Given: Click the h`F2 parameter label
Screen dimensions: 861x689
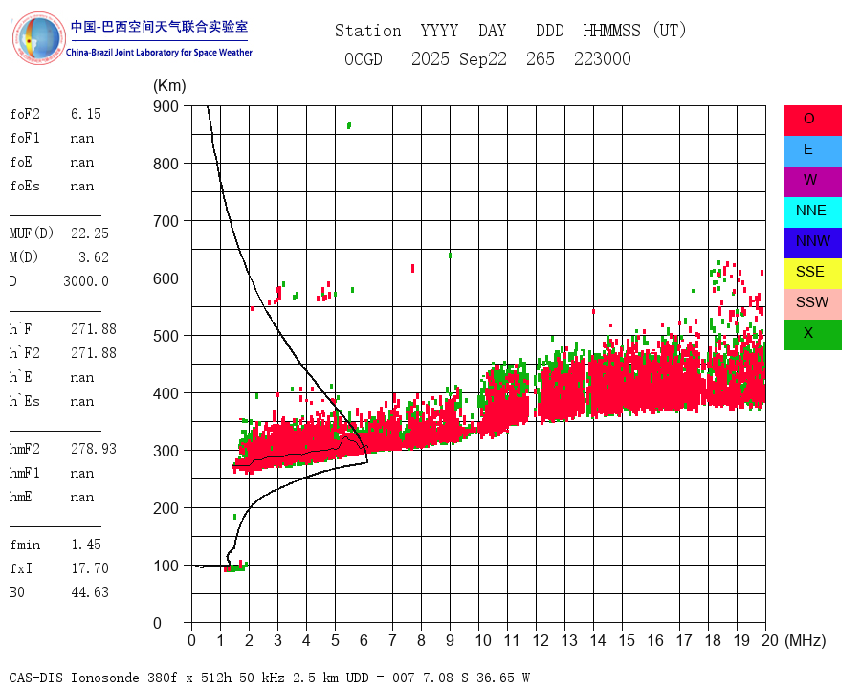Looking at the screenshot, I should pos(25,353).
